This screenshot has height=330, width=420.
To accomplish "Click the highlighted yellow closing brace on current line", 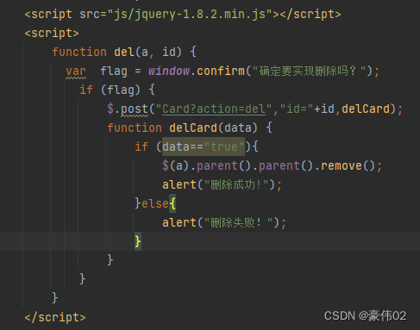I will 138,241.
